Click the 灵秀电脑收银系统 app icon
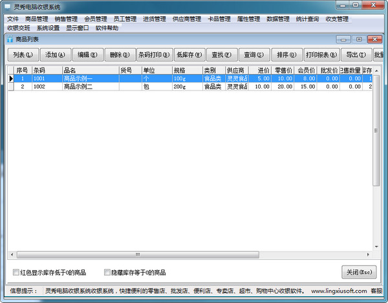Viewport: 388px width, 303px height. tap(7, 6)
